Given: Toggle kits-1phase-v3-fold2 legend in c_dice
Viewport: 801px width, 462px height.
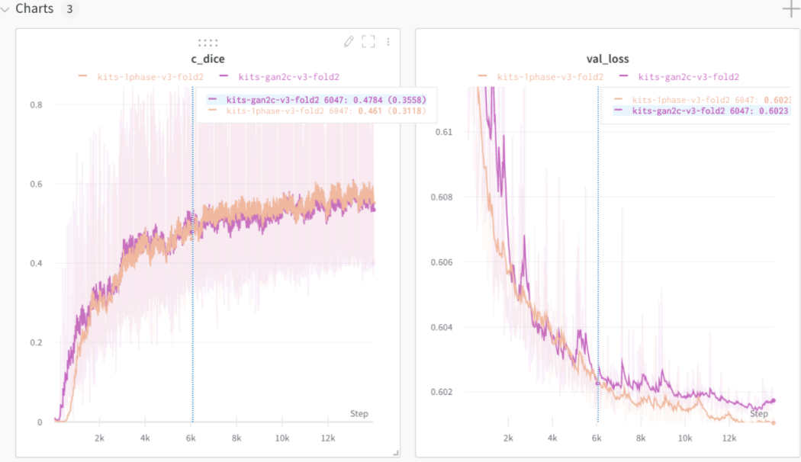Looking at the screenshot, I should [150, 76].
